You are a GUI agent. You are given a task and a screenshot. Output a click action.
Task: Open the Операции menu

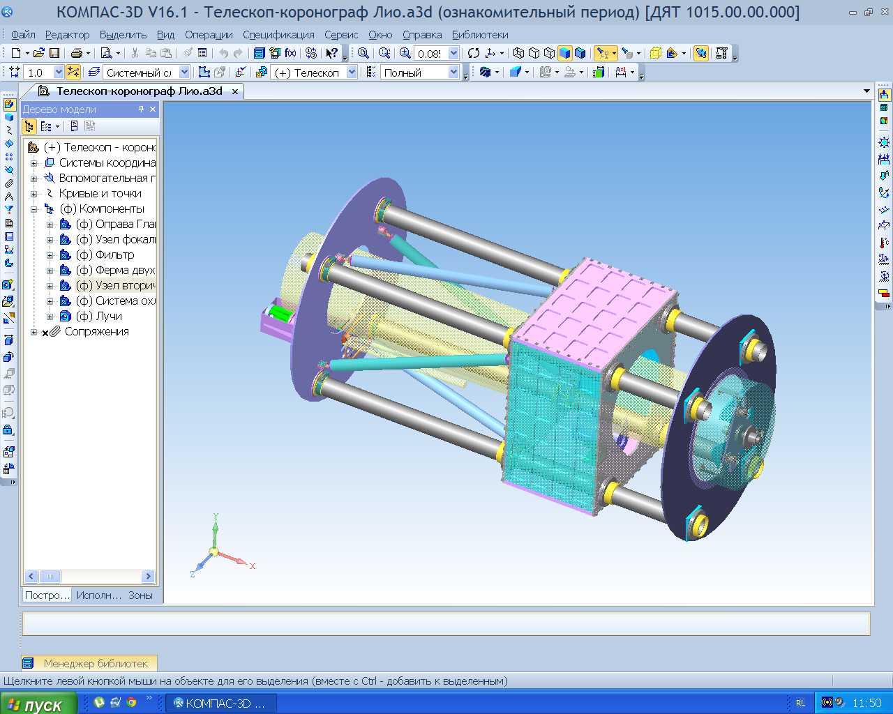209,34
